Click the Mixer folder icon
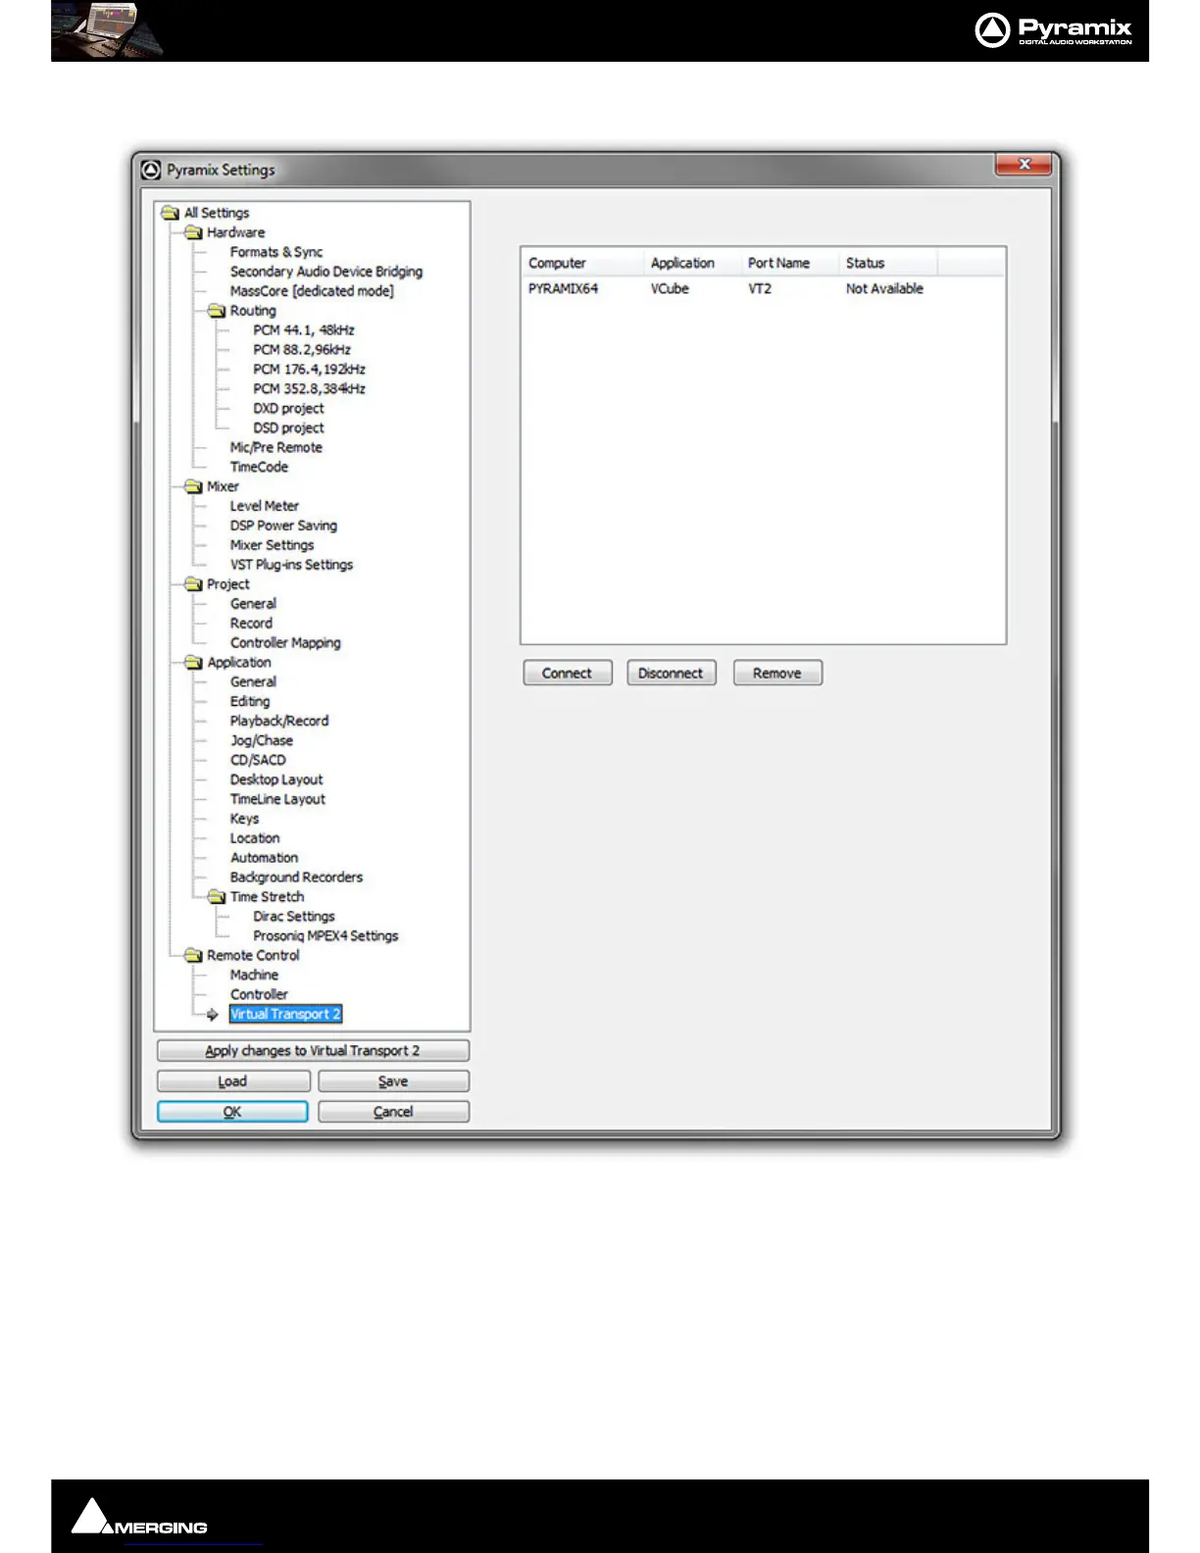The height and width of the screenshot is (1553, 1200). (193, 486)
